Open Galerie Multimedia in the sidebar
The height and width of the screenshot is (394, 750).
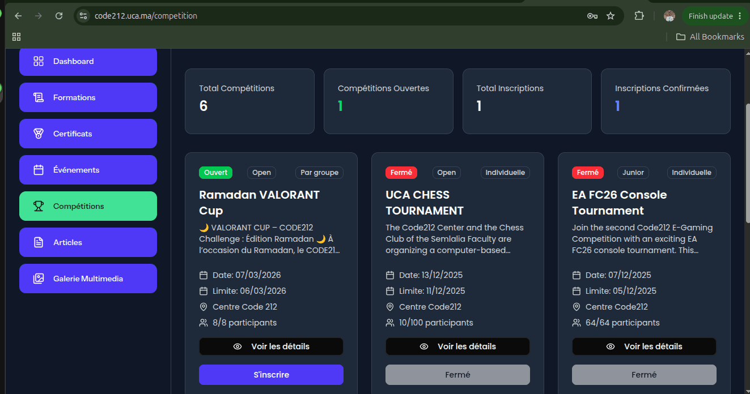click(88, 279)
